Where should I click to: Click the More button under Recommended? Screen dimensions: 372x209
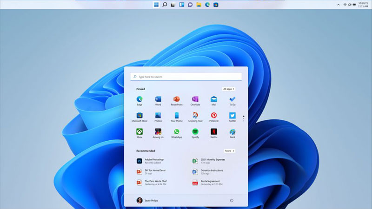229,150
